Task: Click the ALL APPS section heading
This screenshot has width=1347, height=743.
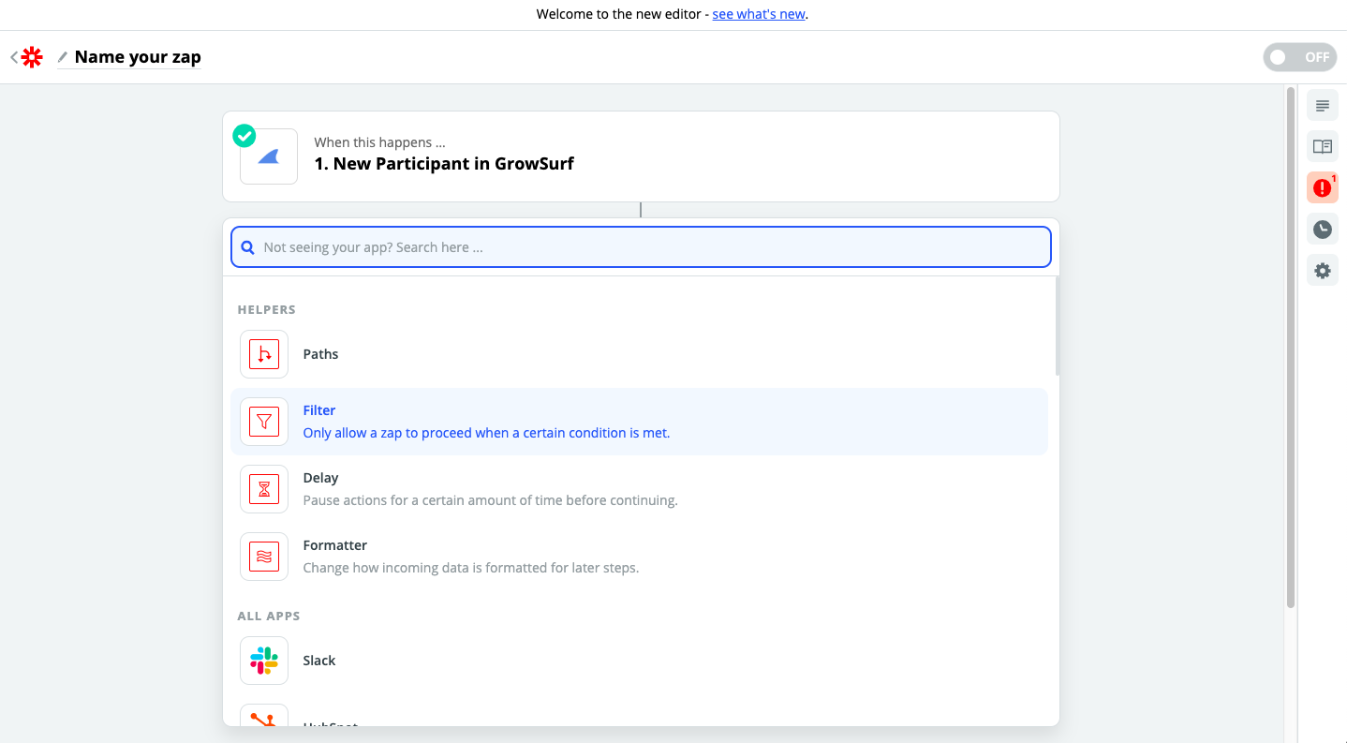Action: [x=269, y=616]
